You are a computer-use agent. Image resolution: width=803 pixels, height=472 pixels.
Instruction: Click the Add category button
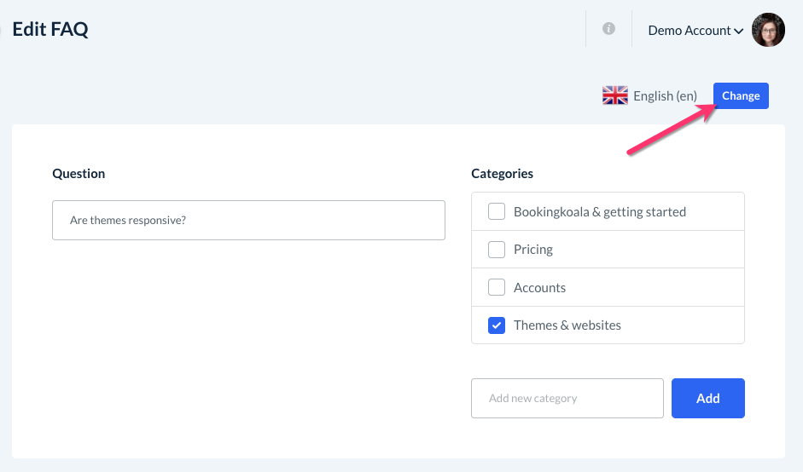[x=707, y=398]
